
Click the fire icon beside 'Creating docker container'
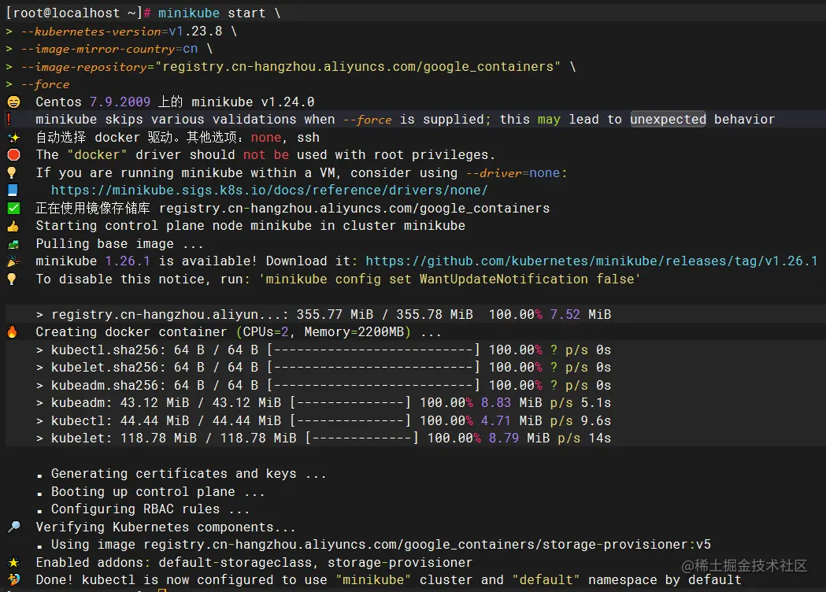pos(12,331)
